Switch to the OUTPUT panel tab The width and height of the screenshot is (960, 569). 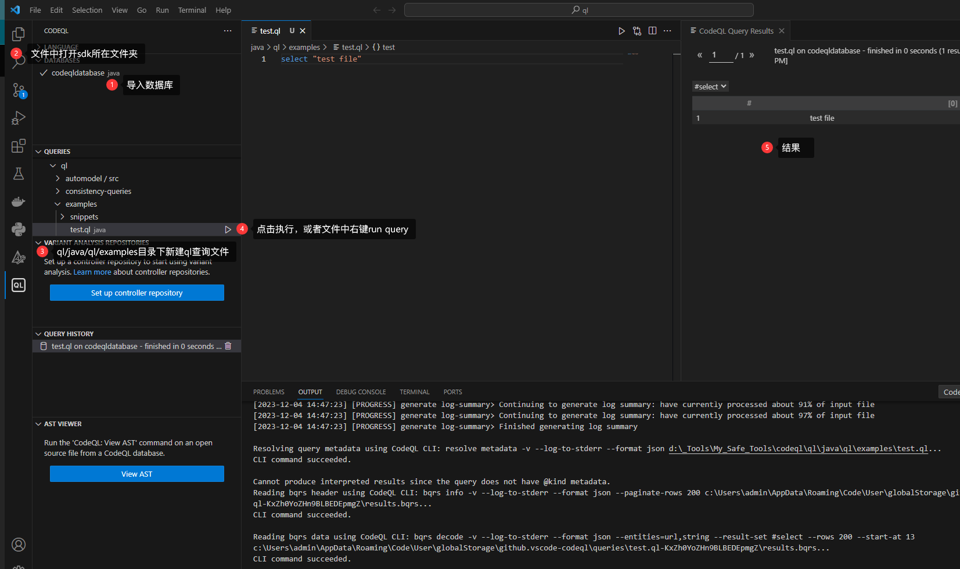coord(310,392)
